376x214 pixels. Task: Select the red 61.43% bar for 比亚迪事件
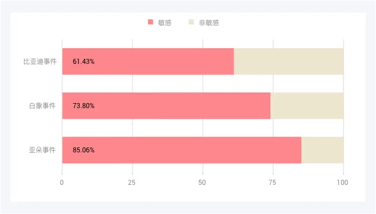[148, 62]
